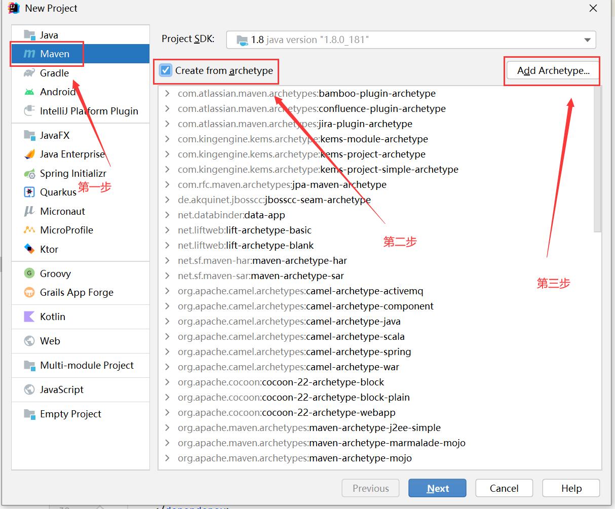This screenshot has width=615, height=509.
Task: Click the Maven 'm' icon
Action: 29,54
